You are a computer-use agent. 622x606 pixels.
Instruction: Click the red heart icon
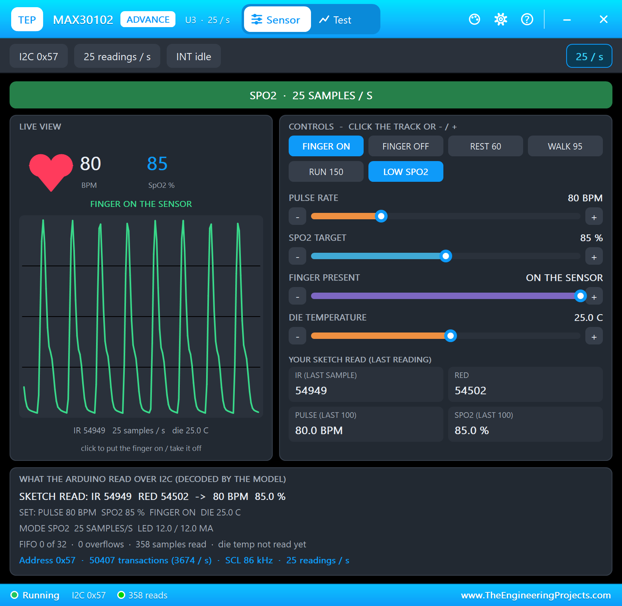click(x=51, y=172)
